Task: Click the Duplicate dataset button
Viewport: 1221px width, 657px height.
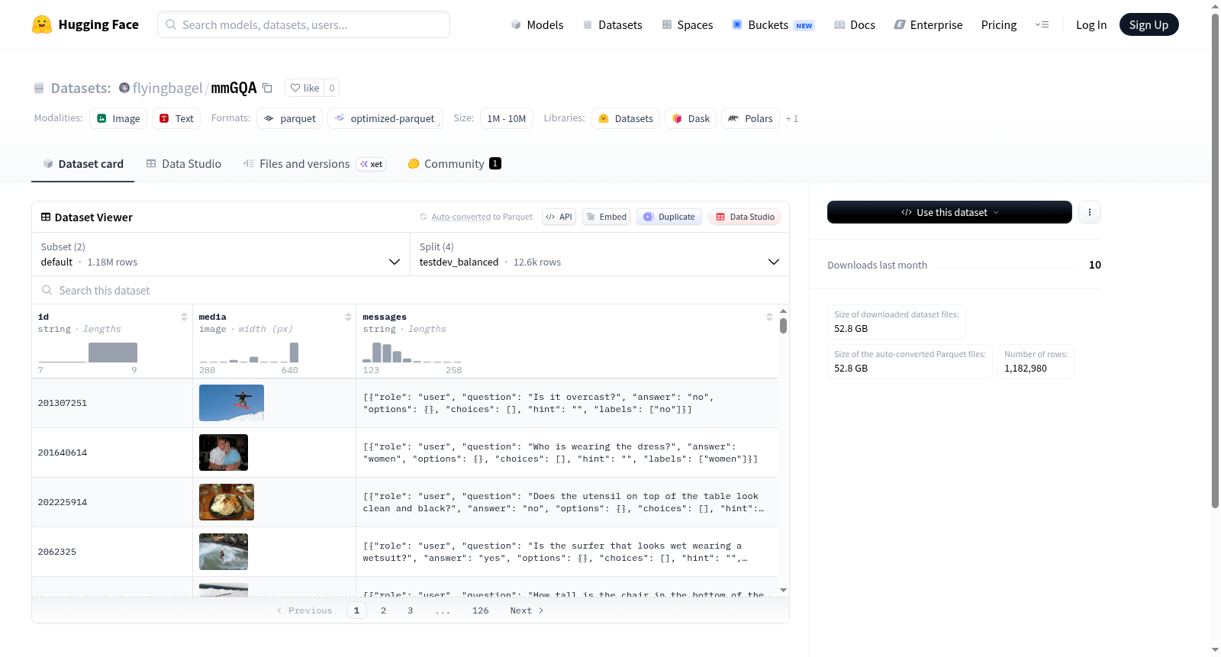Action: pos(669,217)
